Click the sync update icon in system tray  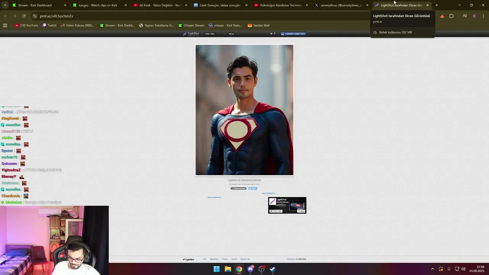coord(441,269)
